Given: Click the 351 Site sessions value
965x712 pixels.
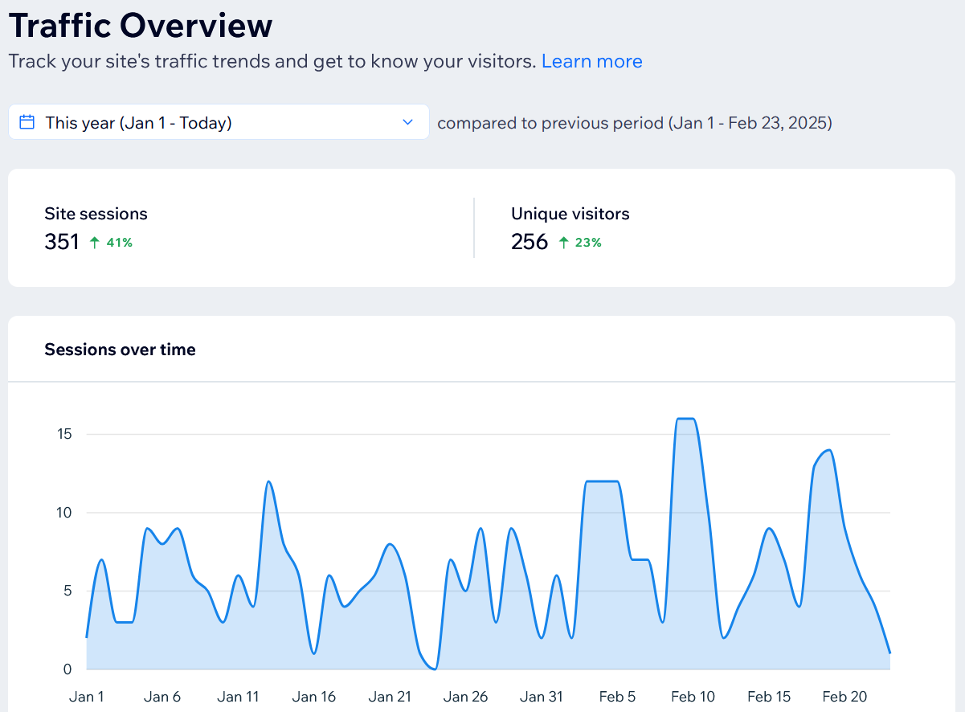Looking at the screenshot, I should click(62, 241).
